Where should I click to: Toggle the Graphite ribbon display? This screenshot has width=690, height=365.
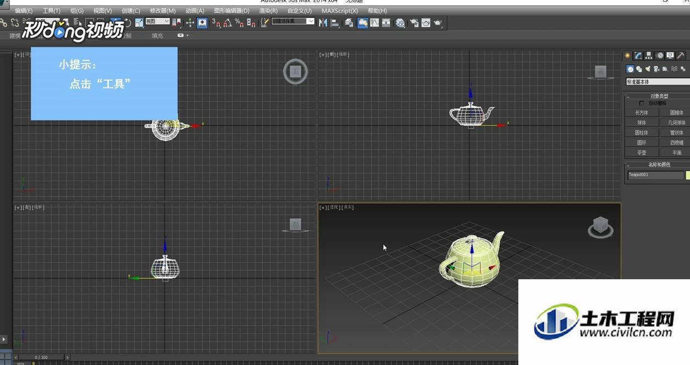[x=363, y=23]
